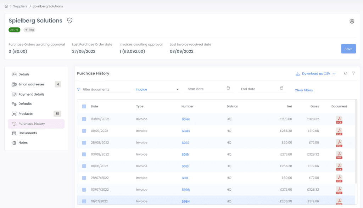Open invoice number 6015

coord(185,154)
